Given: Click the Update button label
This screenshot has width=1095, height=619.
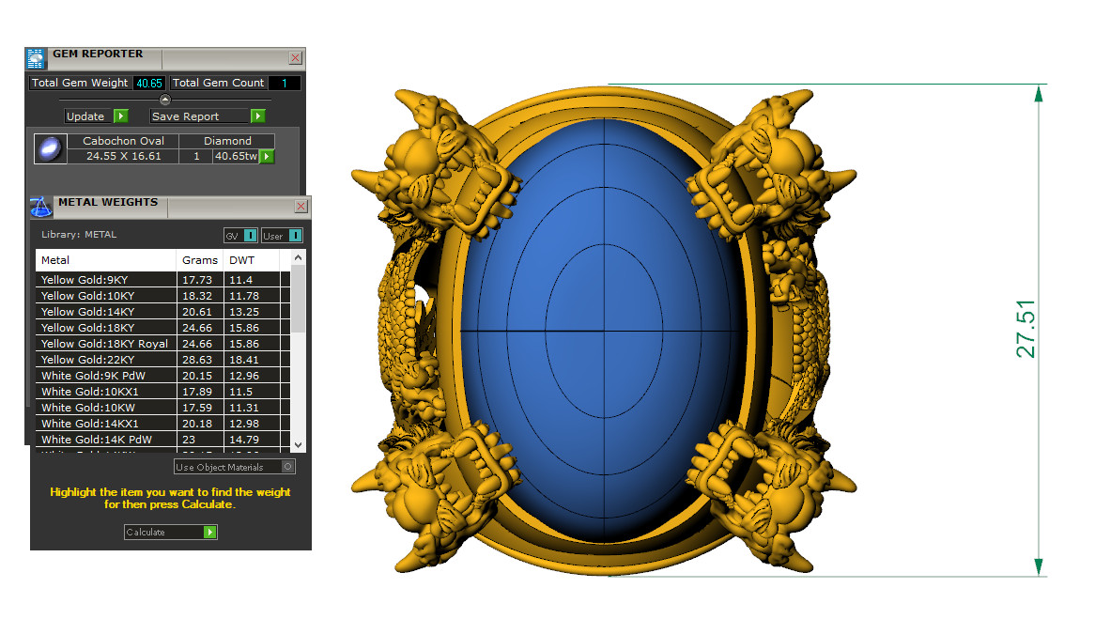Looking at the screenshot, I should pyautogui.click(x=85, y=116).
